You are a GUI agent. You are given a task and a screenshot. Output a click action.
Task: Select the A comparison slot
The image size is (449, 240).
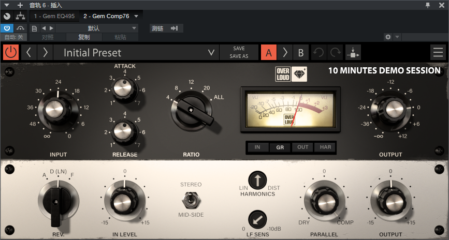[x=269, y=52]
